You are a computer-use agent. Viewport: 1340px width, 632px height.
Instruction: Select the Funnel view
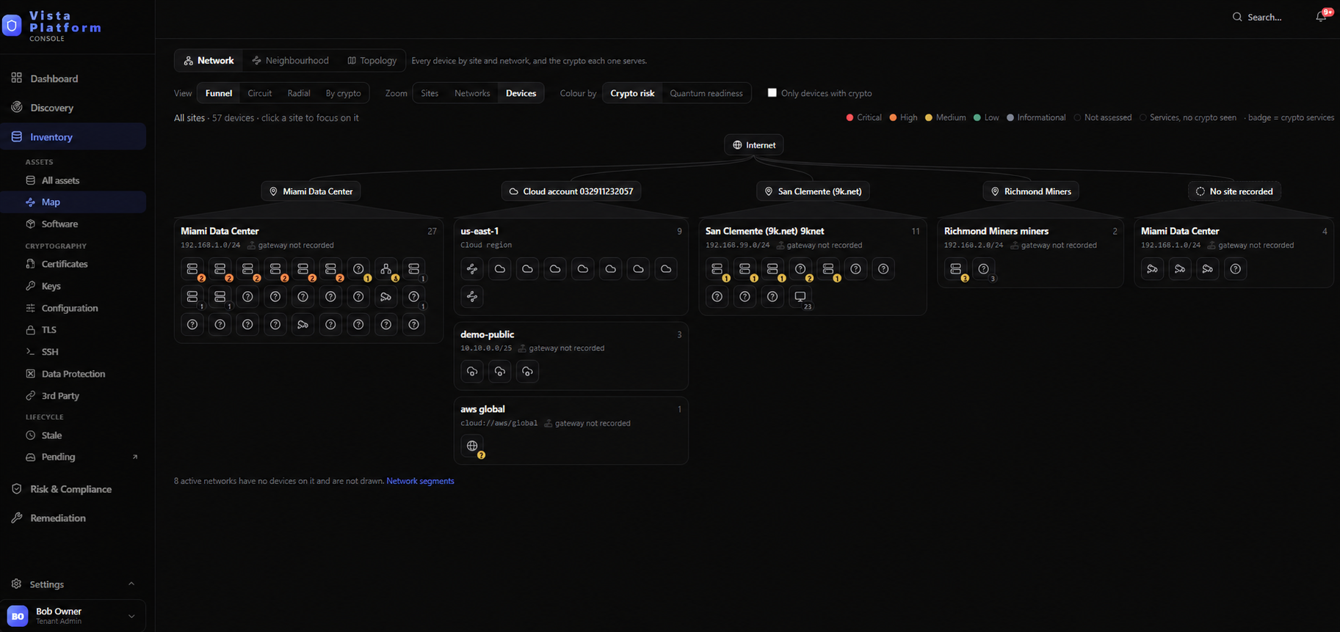pos(219,93)
